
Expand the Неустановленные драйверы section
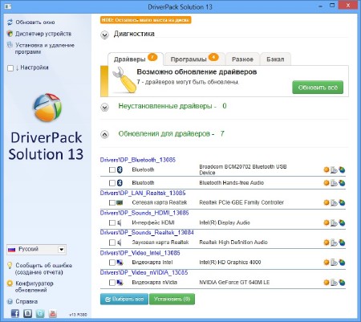(x=104, y=108)
